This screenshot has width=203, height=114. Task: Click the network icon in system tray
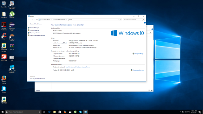point(183,112)
